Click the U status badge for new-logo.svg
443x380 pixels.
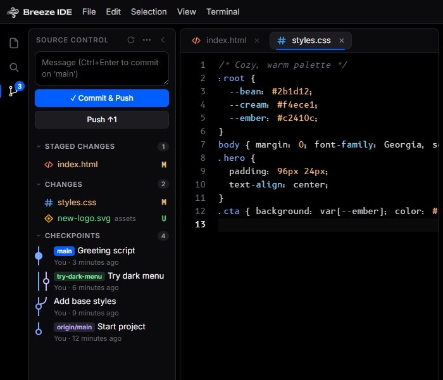164,218
